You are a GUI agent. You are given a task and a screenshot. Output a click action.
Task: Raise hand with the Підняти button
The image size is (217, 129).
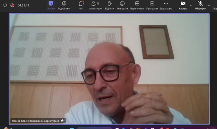110,5
